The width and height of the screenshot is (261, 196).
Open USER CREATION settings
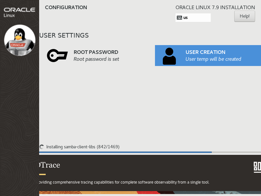coord(208,56)
